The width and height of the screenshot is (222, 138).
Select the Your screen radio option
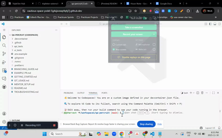[114, 49]
